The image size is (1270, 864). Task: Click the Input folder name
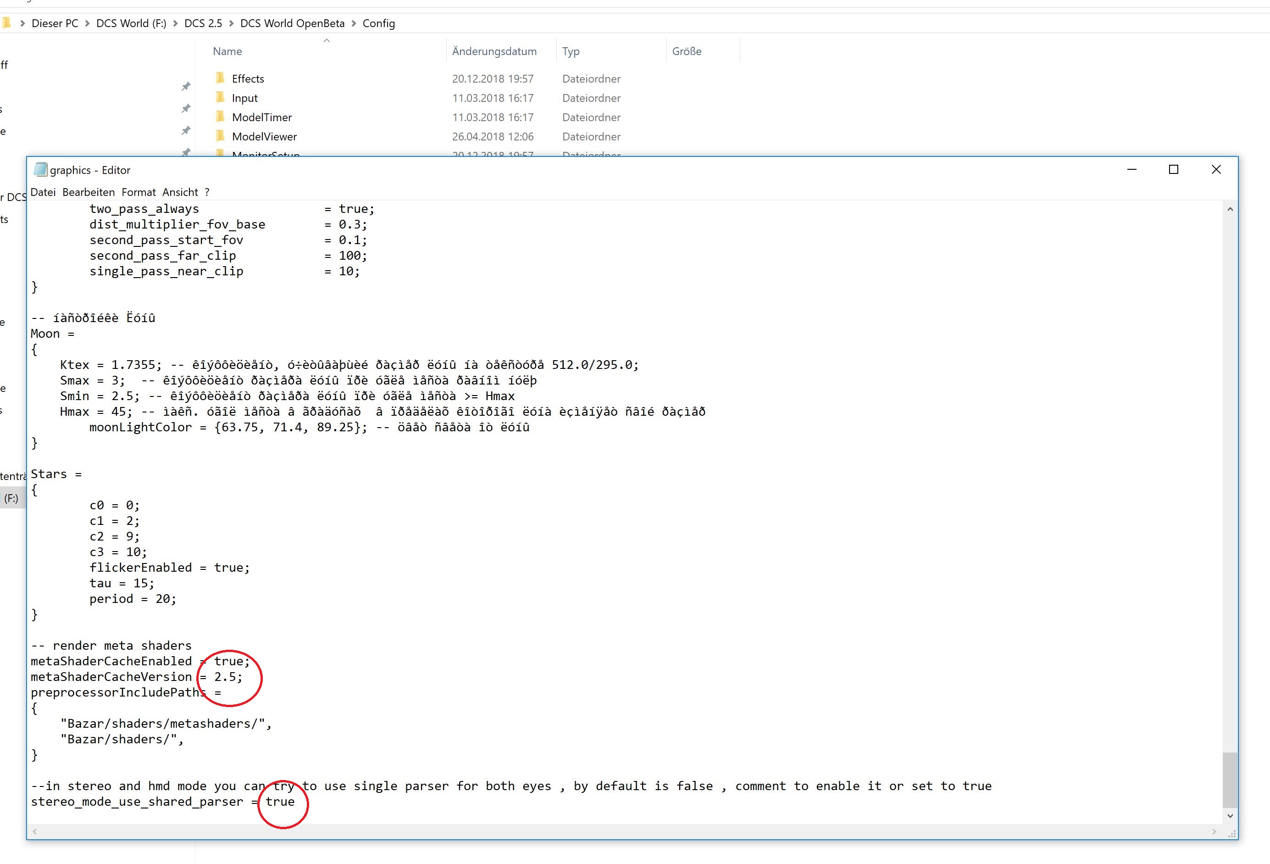245,98
